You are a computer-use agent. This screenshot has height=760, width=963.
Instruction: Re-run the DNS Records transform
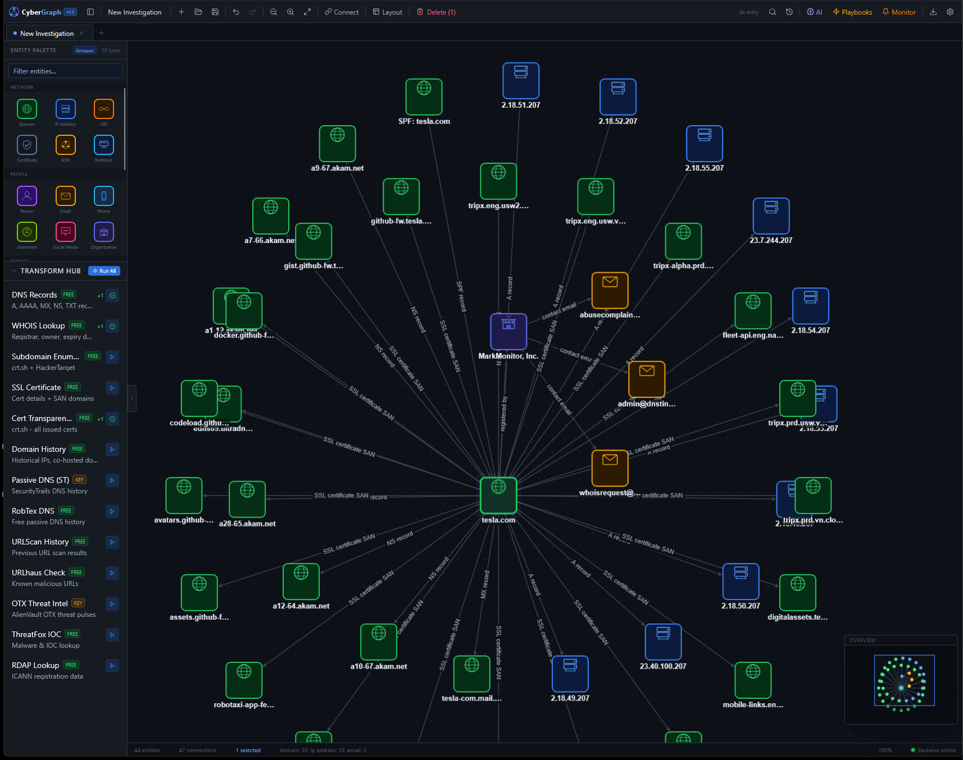[x=113, y=295]
